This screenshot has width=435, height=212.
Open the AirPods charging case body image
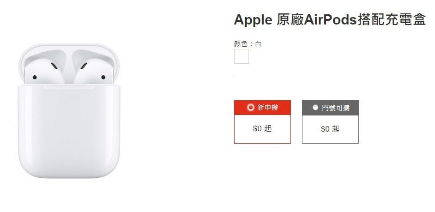(69, 131)
